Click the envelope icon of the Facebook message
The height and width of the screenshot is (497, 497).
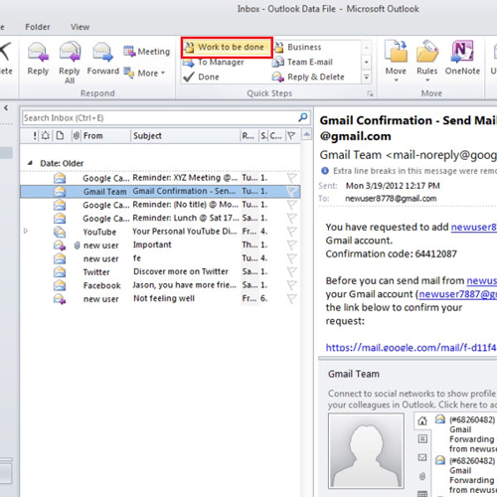click(x=60, y=285)
